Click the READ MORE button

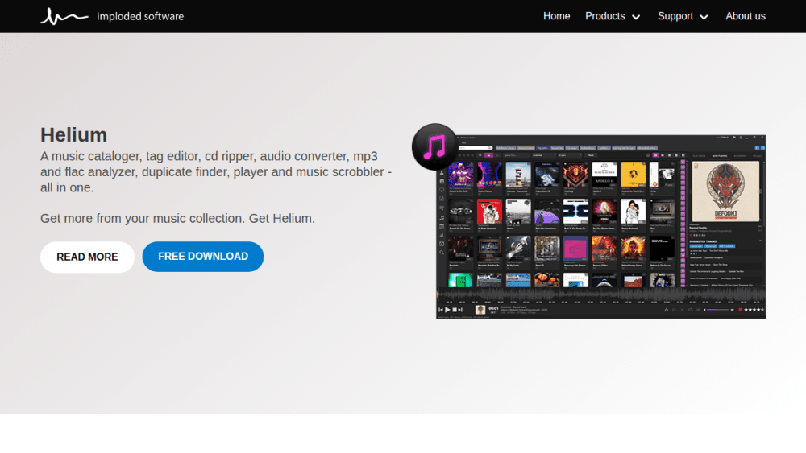(x=87, y=257)
